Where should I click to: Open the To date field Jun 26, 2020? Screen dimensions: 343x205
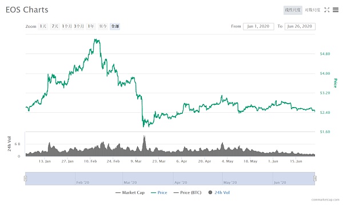[x=300, y=26]
